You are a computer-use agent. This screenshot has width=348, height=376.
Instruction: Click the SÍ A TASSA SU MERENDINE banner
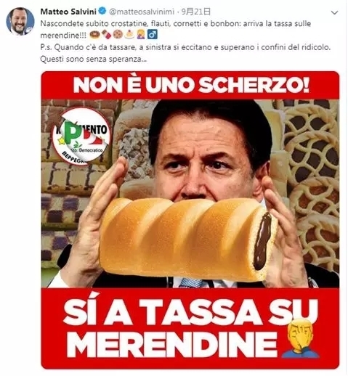pos(190,328)
